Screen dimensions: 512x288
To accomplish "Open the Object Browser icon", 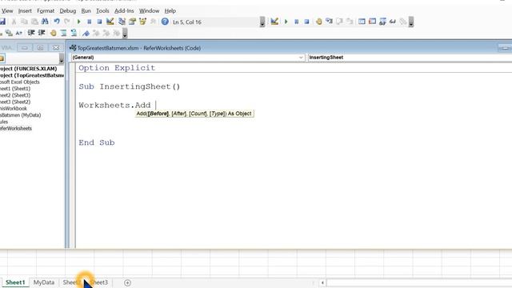I will pos(142,22).
